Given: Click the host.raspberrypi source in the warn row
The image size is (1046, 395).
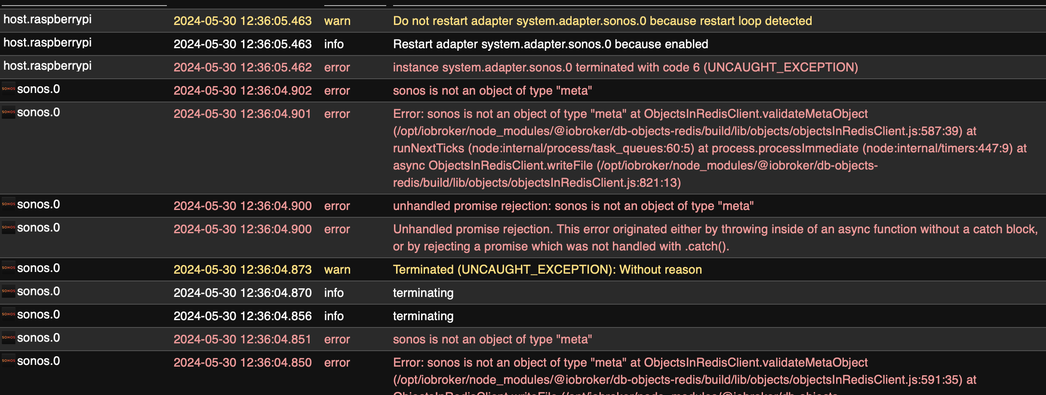Looking at the screenshot, I should tap(48, 19).
